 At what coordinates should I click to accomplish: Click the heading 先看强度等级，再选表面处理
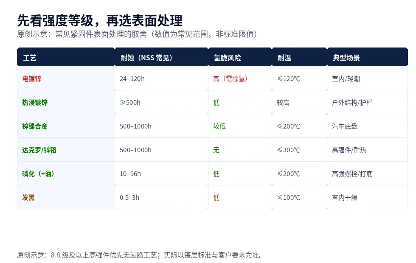pyautogui.click(x=100, y=21)
